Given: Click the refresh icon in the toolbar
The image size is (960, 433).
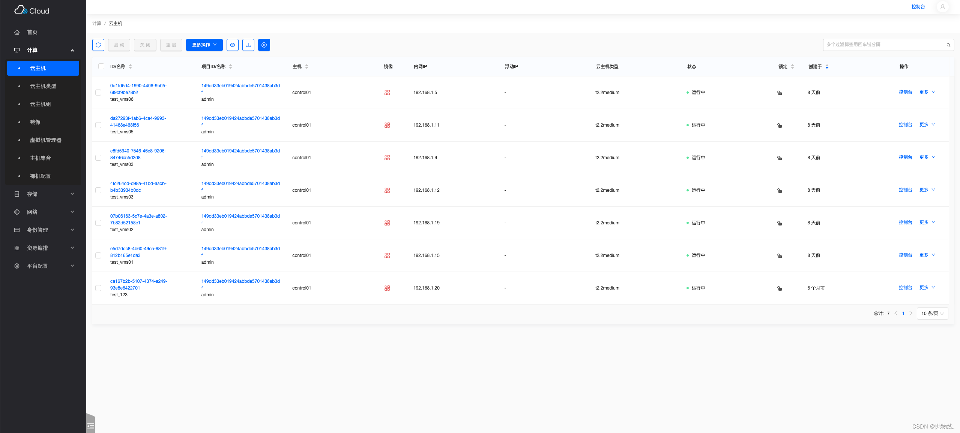Looking at the screenshot, I should pos(98,45).
